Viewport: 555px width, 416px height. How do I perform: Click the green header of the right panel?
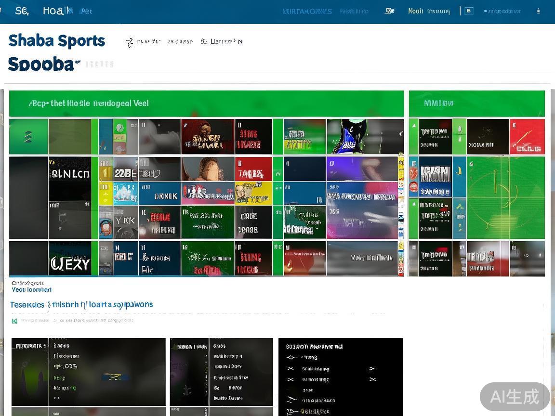click(476, 103)
